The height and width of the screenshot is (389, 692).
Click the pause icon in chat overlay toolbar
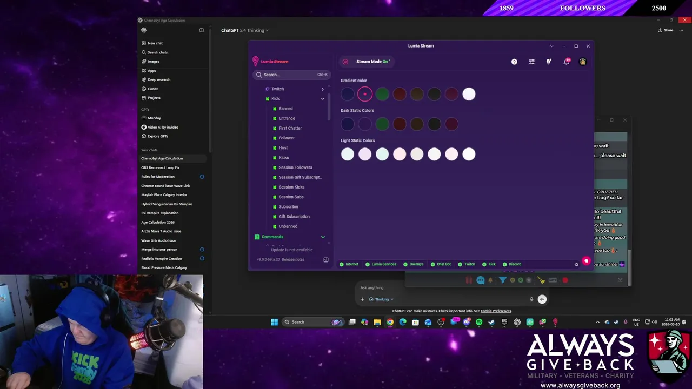469,280
